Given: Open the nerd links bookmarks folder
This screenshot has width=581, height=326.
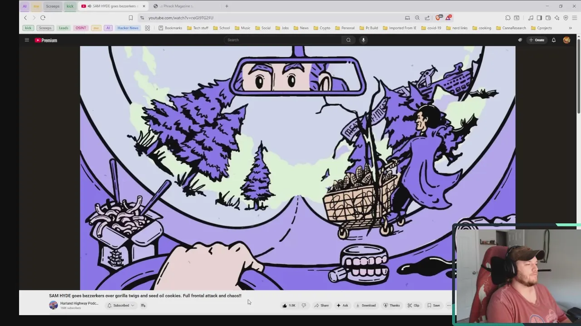Looking at the screenshot, I should point(456,28).
